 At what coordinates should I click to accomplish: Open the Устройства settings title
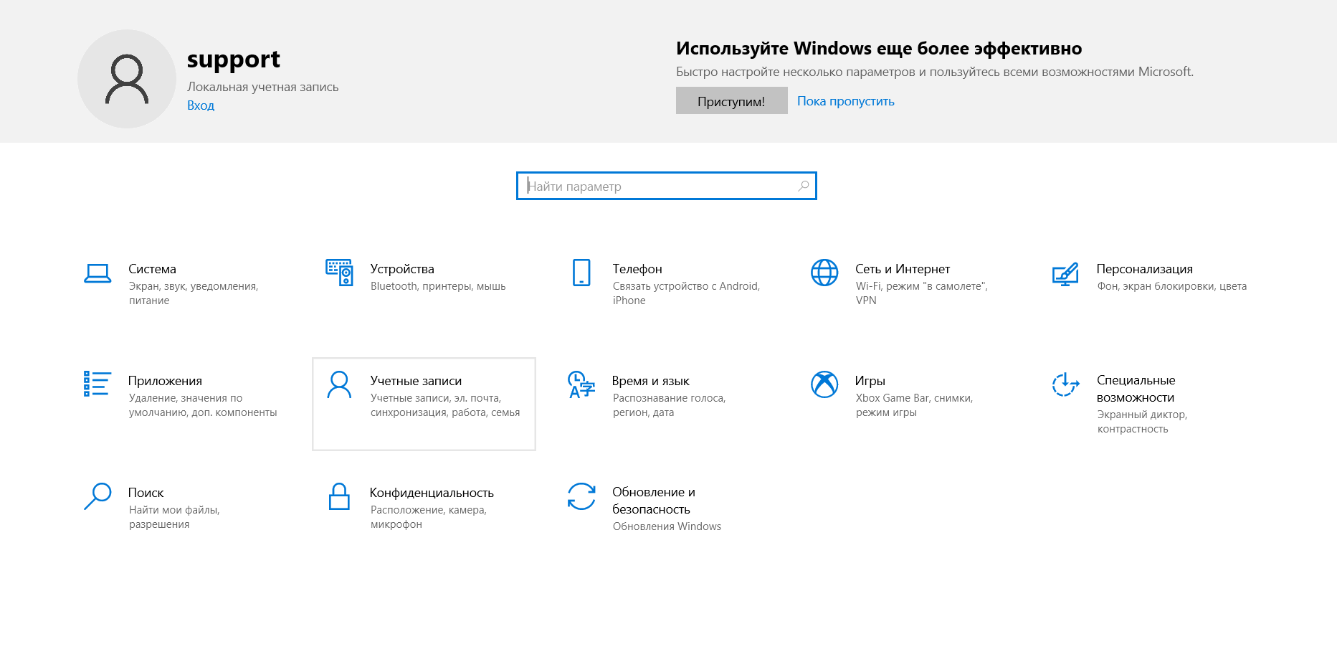[402, 269]
